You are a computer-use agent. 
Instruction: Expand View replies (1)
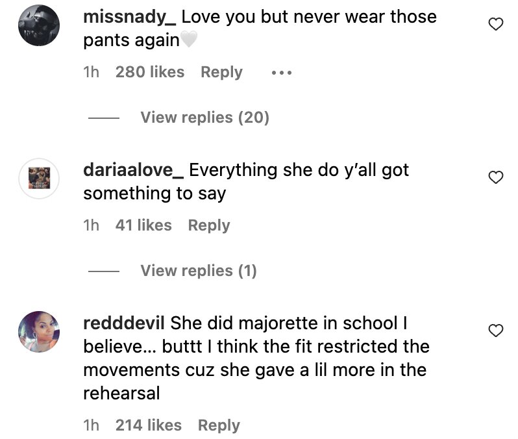pyautogui.click(x=199, y=271)
